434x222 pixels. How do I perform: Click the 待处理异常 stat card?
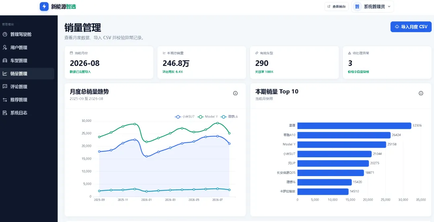(x=387, y=63)
